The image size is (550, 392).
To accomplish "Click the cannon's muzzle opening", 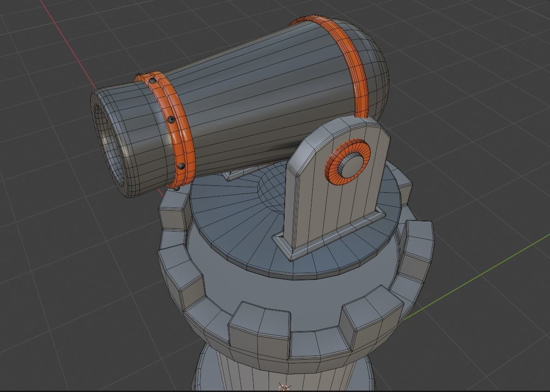I will tap(109, 144).
